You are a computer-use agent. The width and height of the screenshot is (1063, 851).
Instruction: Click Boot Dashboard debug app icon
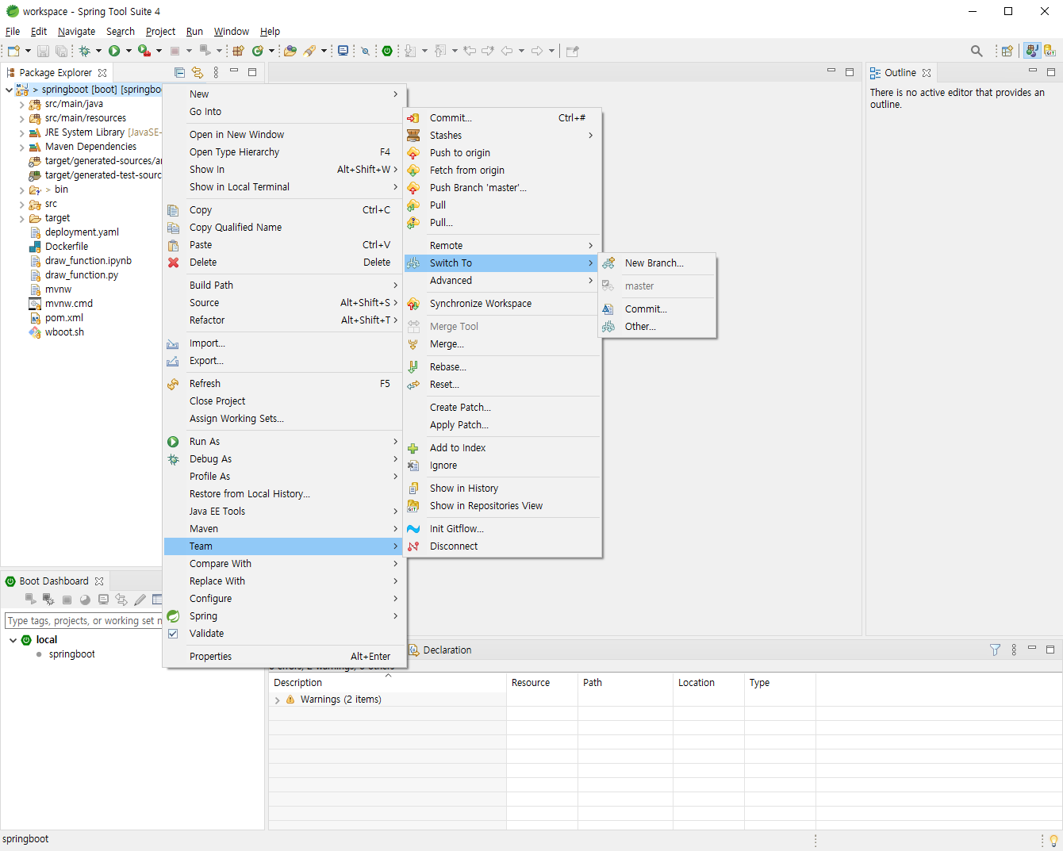(48, 600)
